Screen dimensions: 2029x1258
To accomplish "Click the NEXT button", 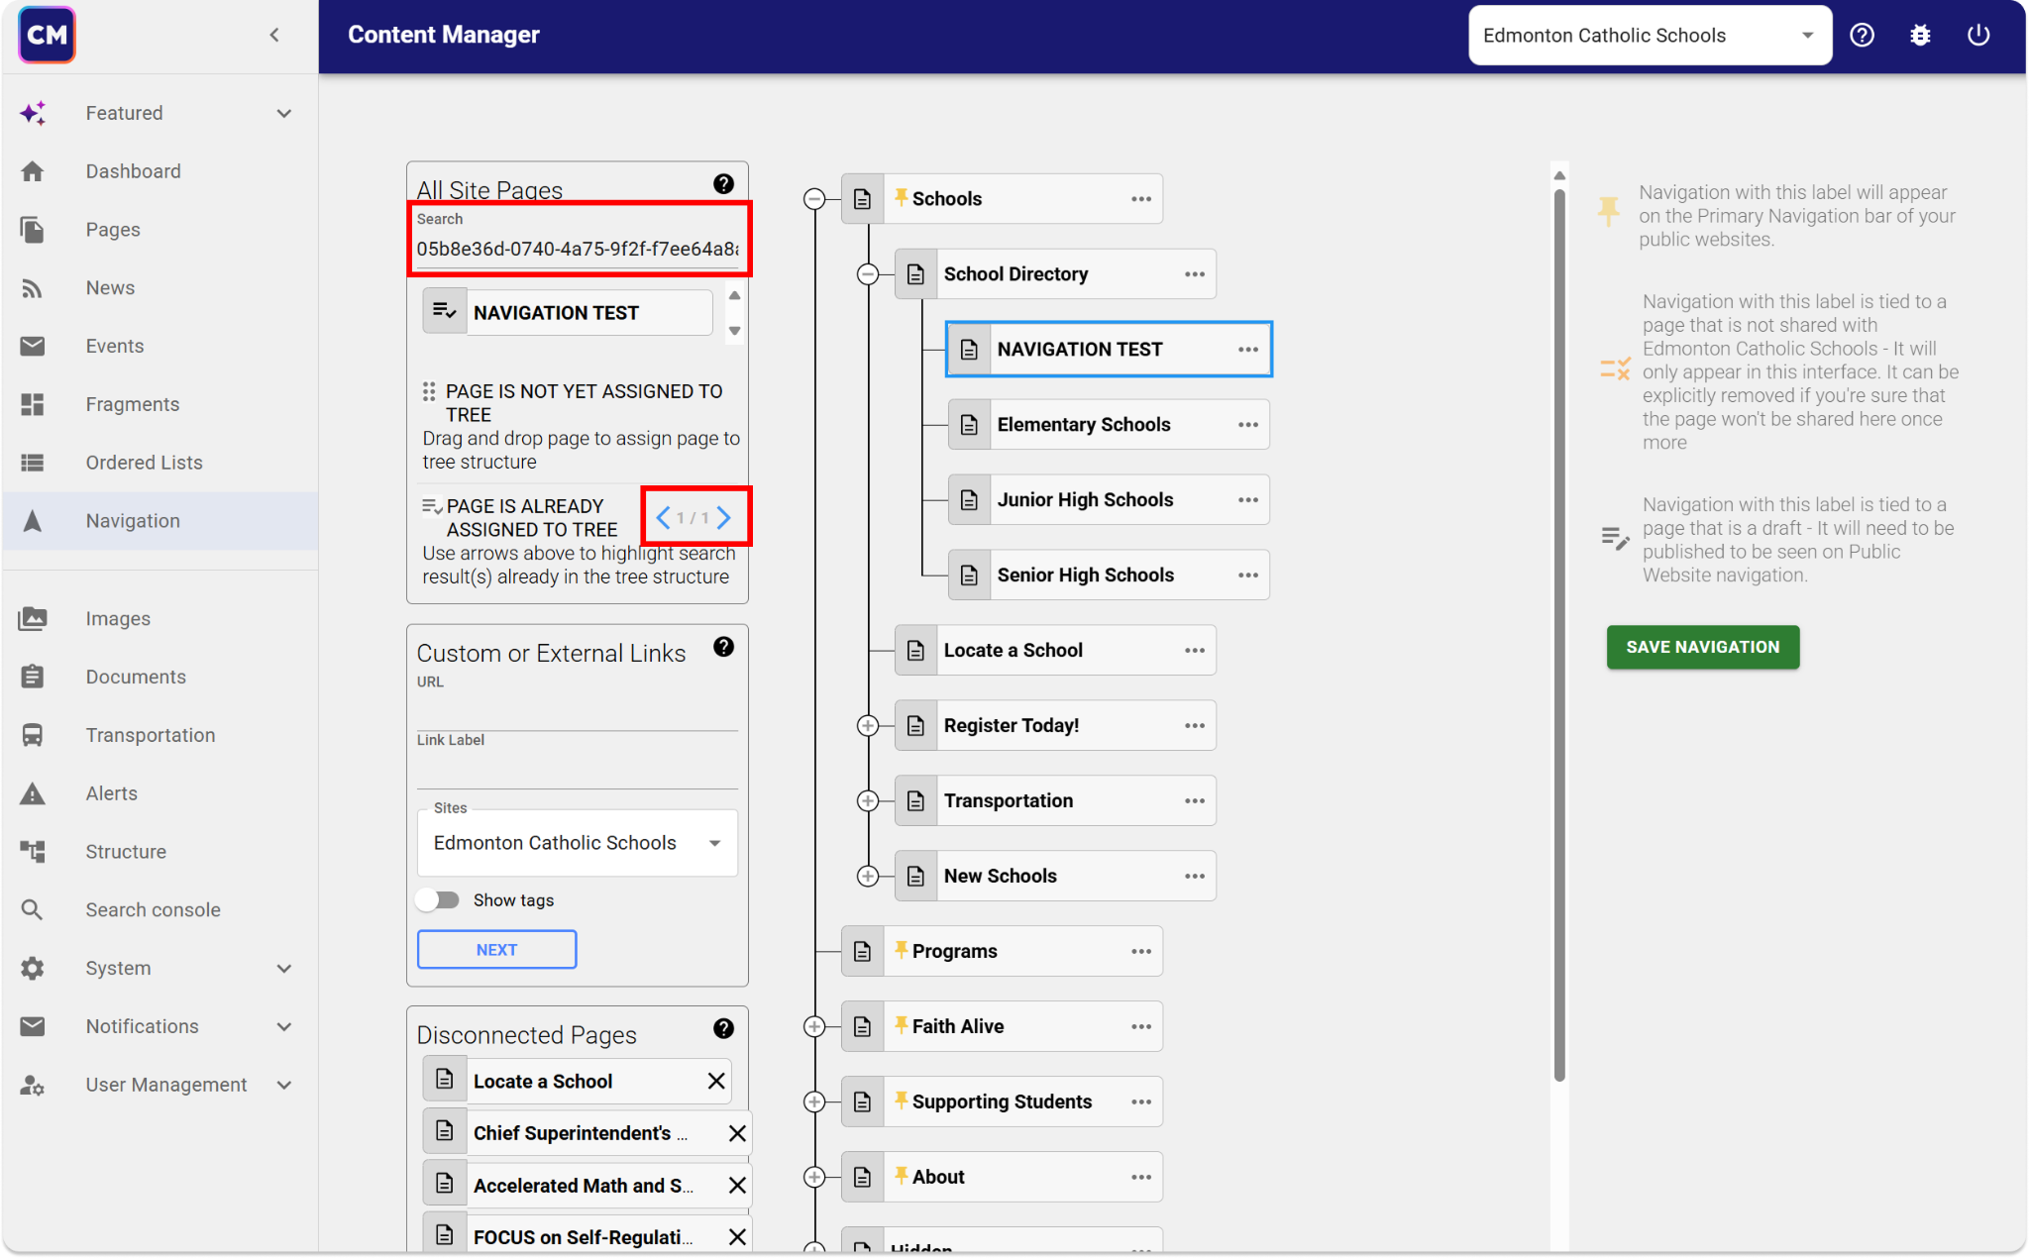I will 496,949.
